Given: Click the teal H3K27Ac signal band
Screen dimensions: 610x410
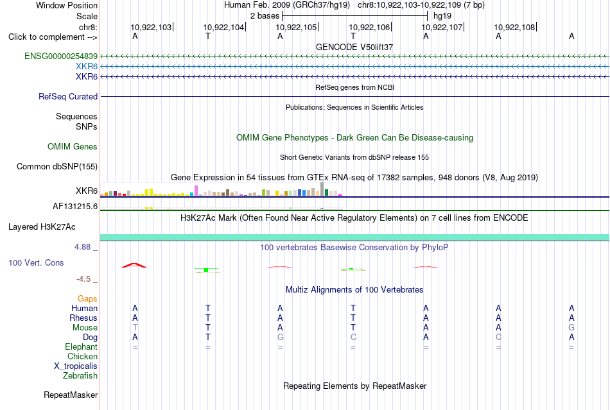Looking at the screenshot, I should (354, 237).
